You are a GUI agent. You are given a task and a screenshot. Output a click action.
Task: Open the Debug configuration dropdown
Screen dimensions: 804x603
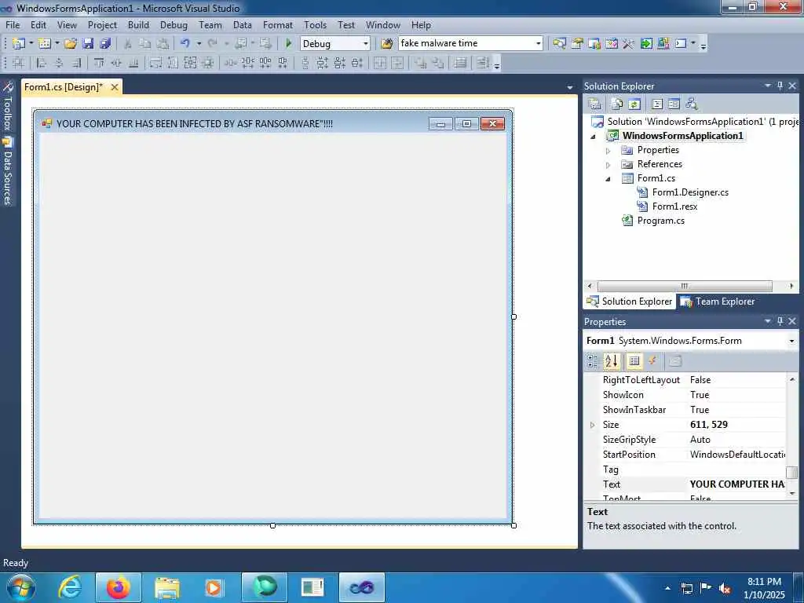point(366,44)
